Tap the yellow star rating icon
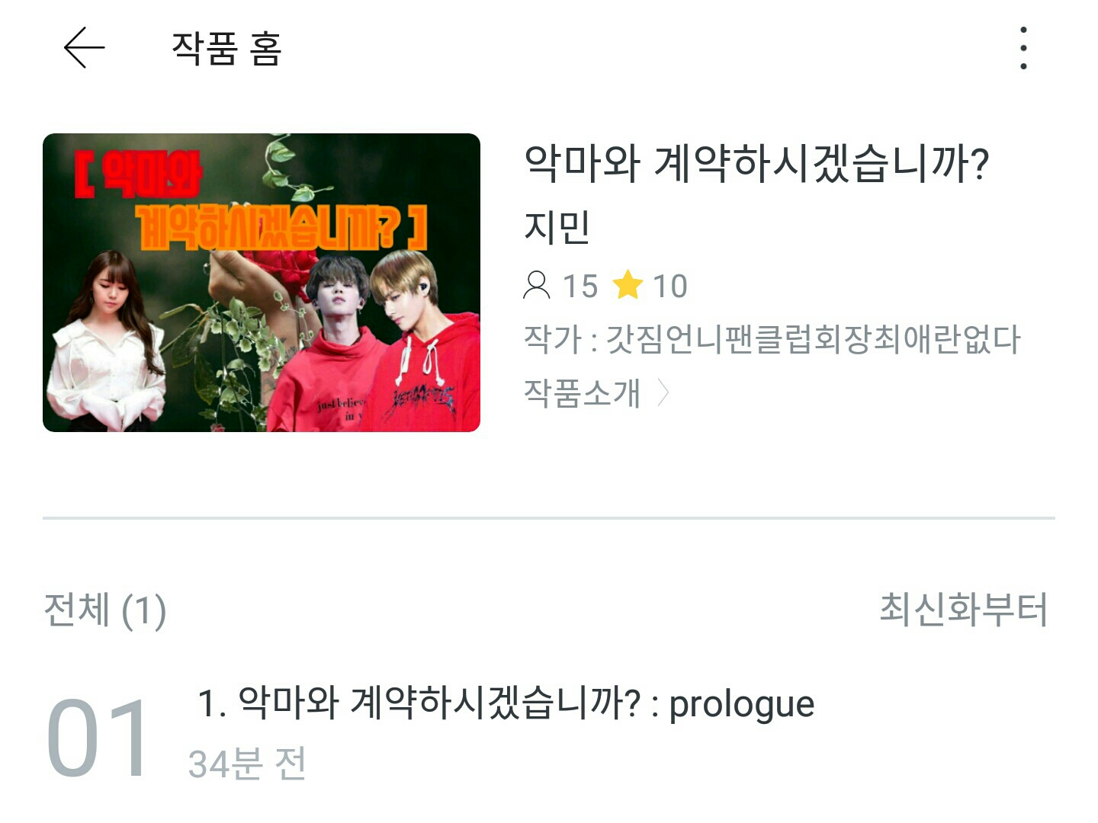The height and width of the screenshot is (823, 1098). click(628, 286)
